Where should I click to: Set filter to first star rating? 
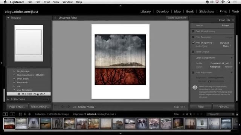(x=187, y=114)
